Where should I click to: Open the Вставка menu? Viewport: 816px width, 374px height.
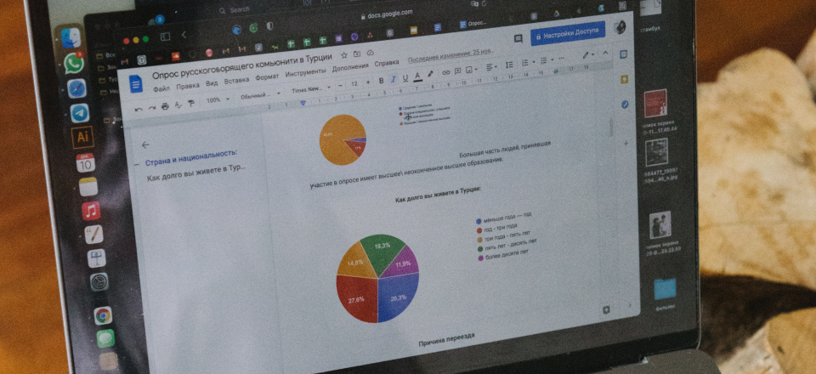point(236,81)
